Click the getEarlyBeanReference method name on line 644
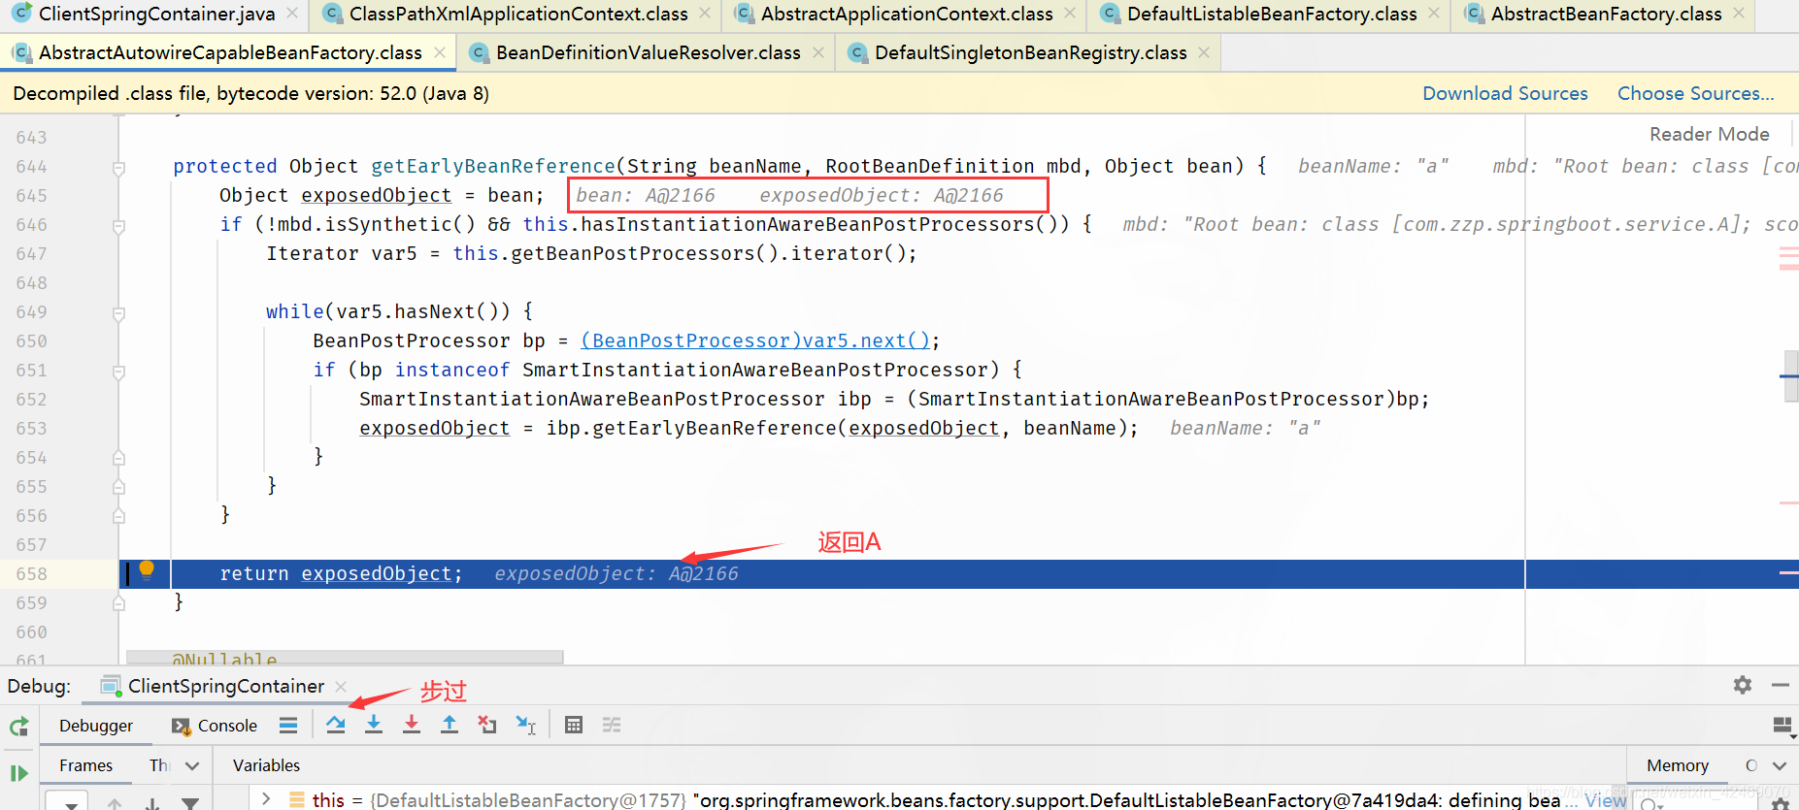This screenshot has height=810, width=1799. pyautogui.click(x=493, y=166)
